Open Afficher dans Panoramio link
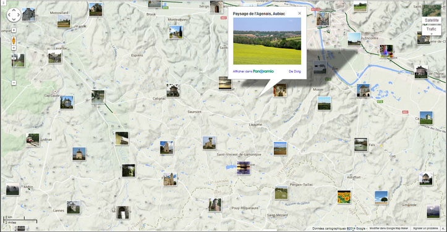Viewport: 447px width, 232px height. click(x=253, y=71)
